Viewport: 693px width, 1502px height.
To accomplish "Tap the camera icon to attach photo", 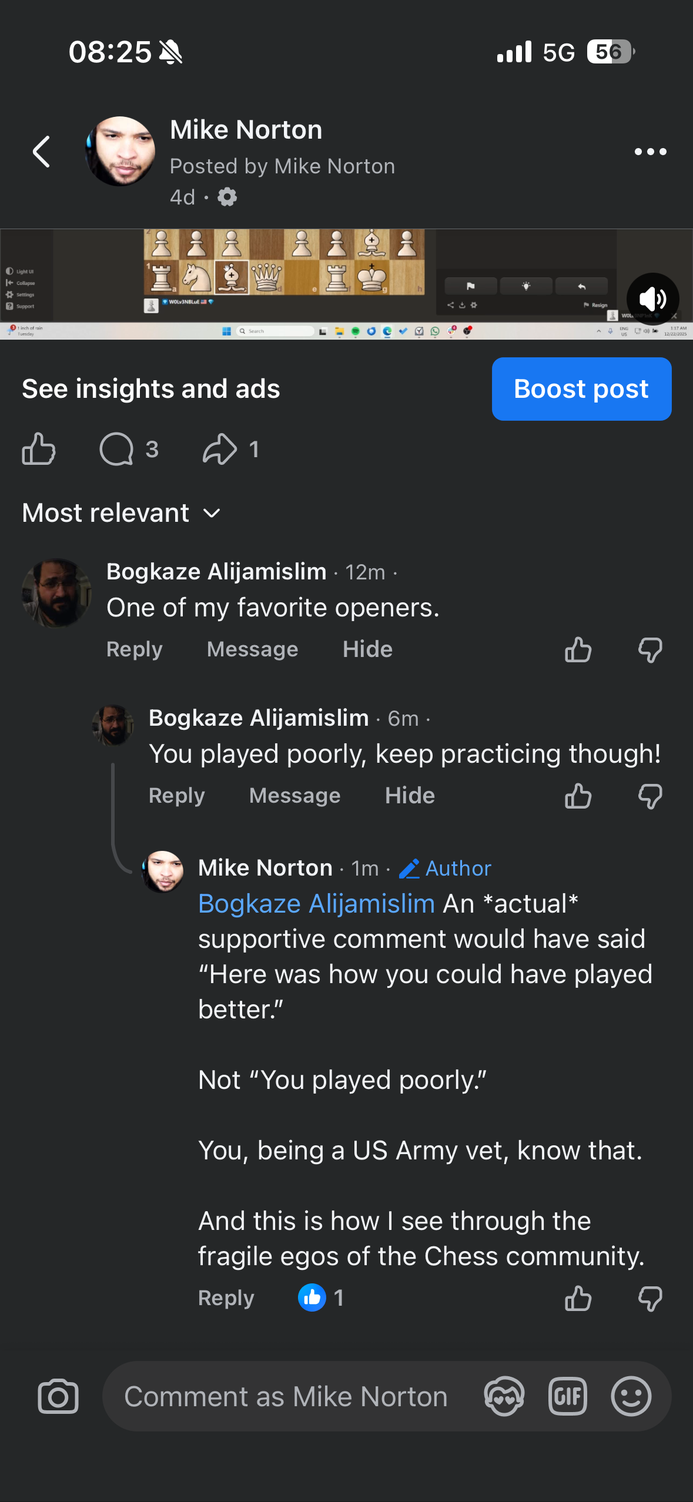I will [58, 1396].
